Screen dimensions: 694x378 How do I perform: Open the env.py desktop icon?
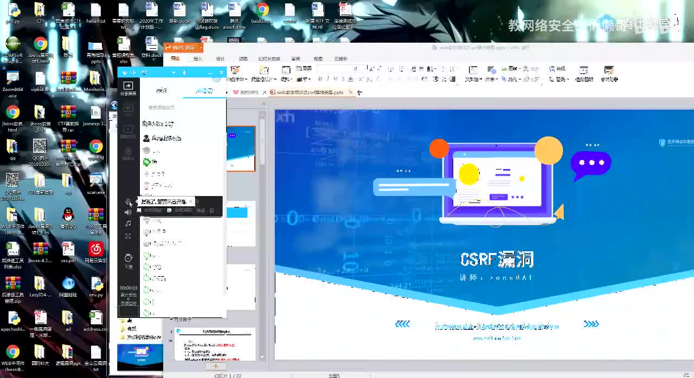point(96,287)
